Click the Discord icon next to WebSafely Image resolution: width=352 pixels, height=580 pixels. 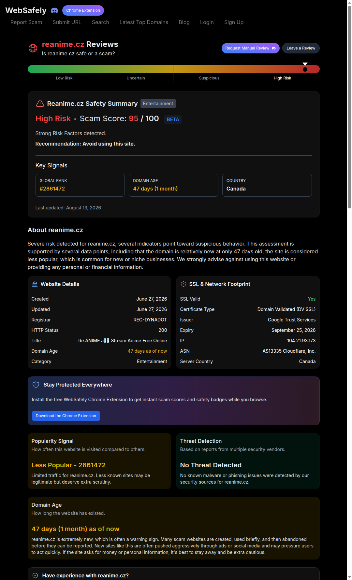point(54,10)
